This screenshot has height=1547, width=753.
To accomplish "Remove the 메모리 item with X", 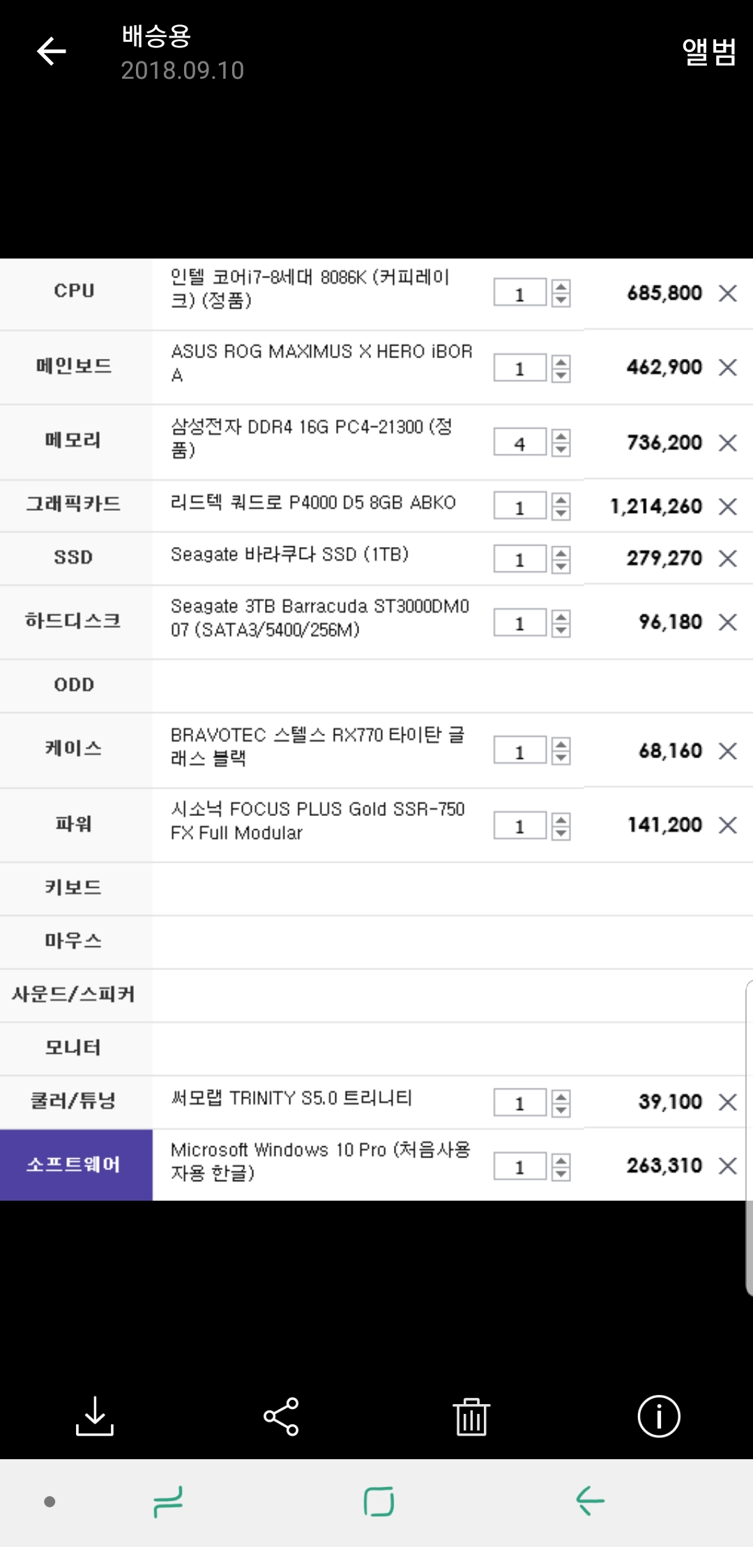I will click(x=728, y=442).
